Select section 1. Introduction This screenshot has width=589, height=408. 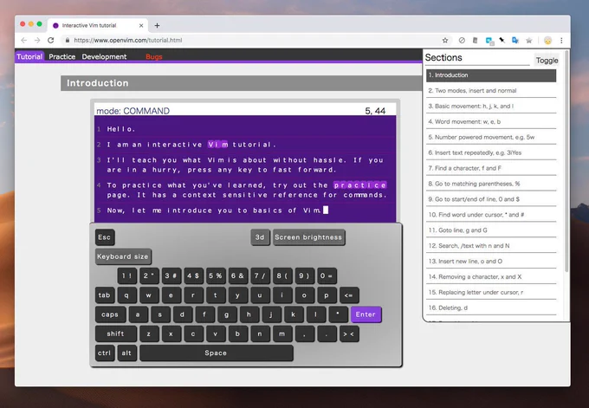(491, 75)
